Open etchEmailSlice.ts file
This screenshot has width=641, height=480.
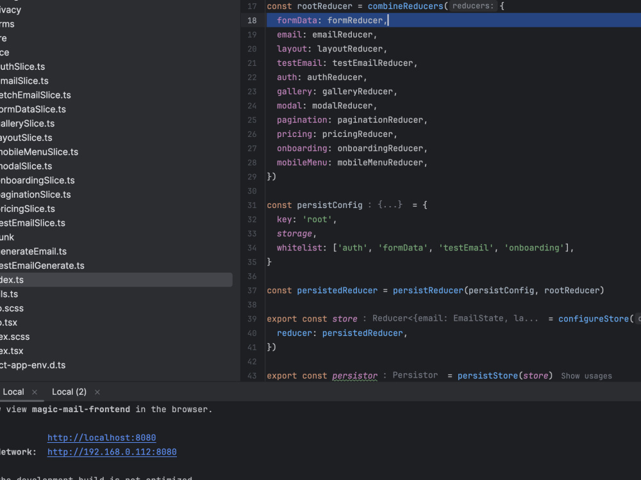35,95
